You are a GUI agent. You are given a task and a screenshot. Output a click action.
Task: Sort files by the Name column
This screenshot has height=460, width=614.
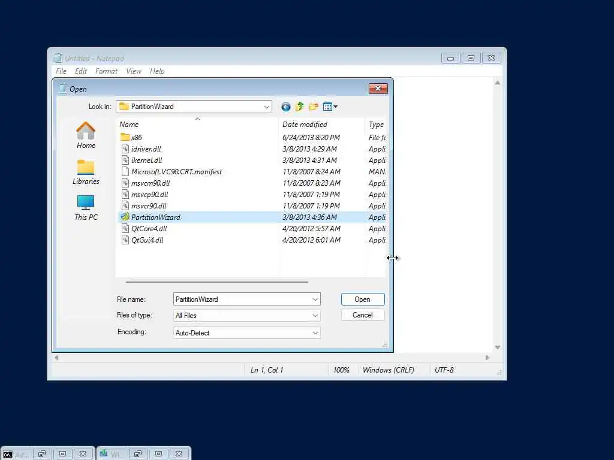pyautogui.click(x=198, y=125)
